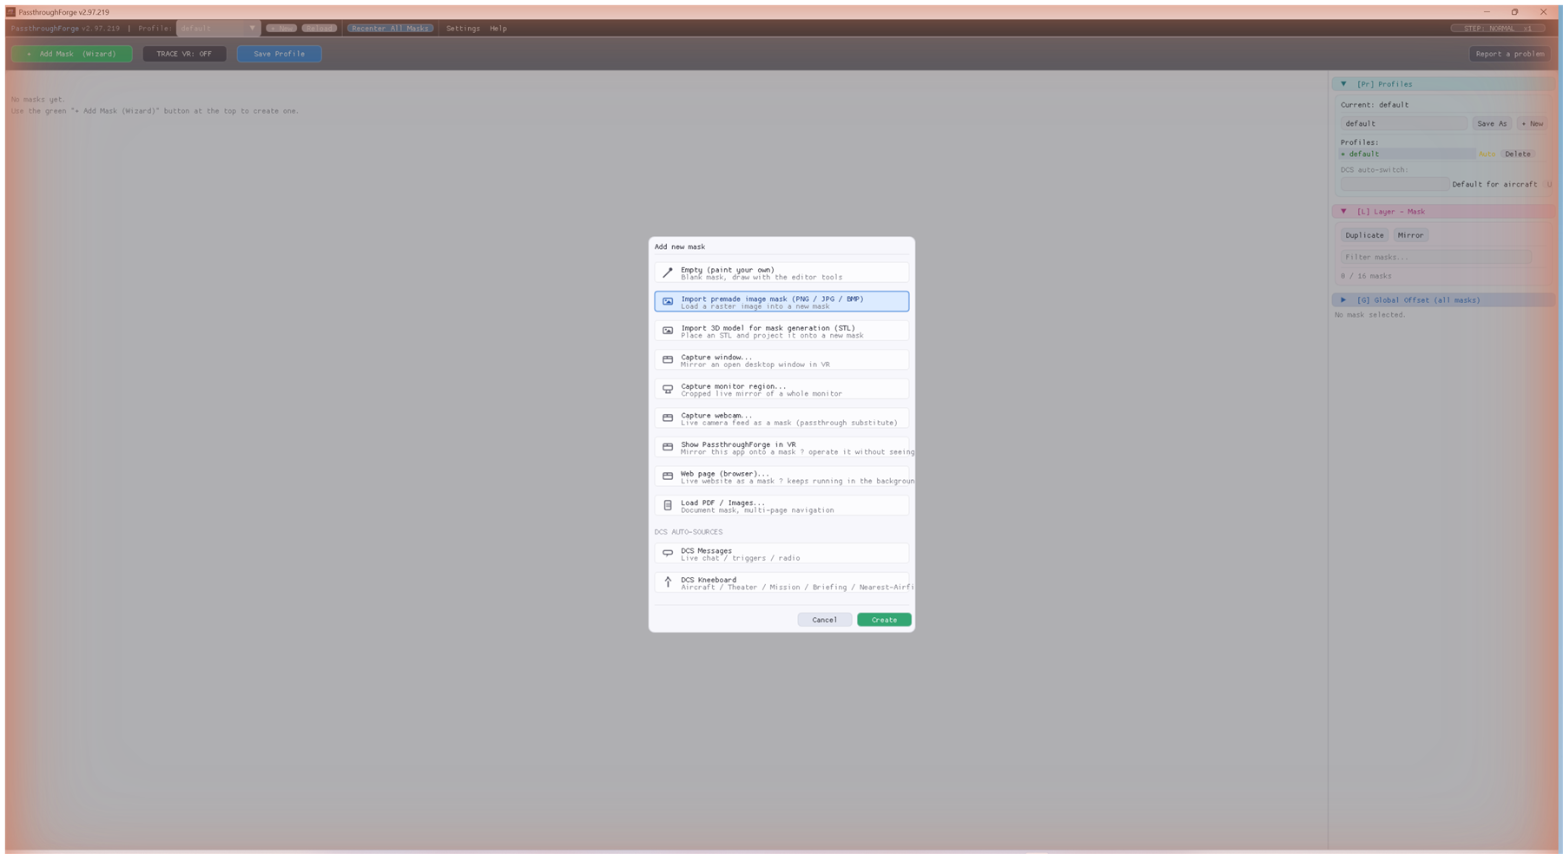Toggle TRACE VR: OFF switch
Screen dimensions: 1563x854
[184, 54]
